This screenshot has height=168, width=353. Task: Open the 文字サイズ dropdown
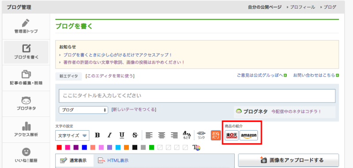click(72, 135)
